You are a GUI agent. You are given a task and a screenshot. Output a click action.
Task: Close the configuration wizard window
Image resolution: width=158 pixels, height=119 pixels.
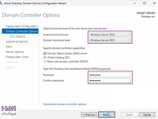tap(154, 3)
